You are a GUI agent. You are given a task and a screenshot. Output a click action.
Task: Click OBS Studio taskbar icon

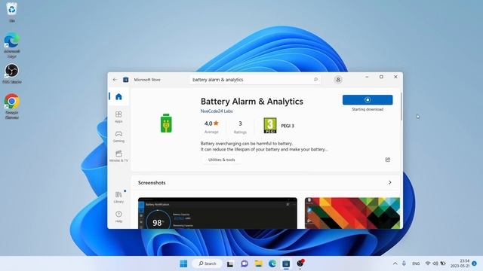[x=300, y=263]
